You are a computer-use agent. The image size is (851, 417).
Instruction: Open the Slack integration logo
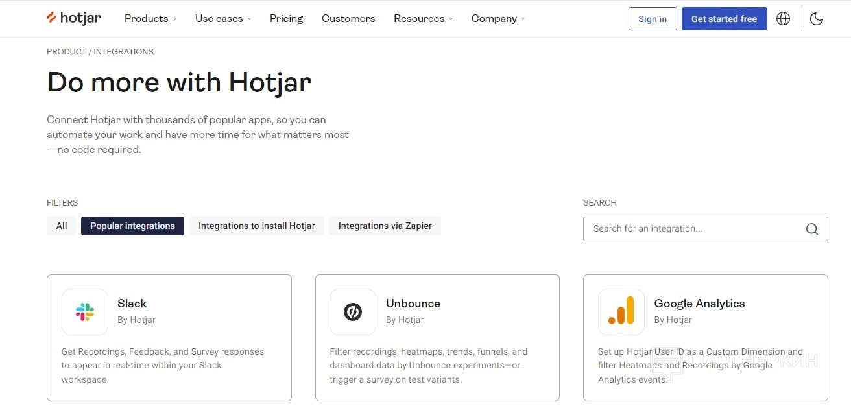pos(85,312)
